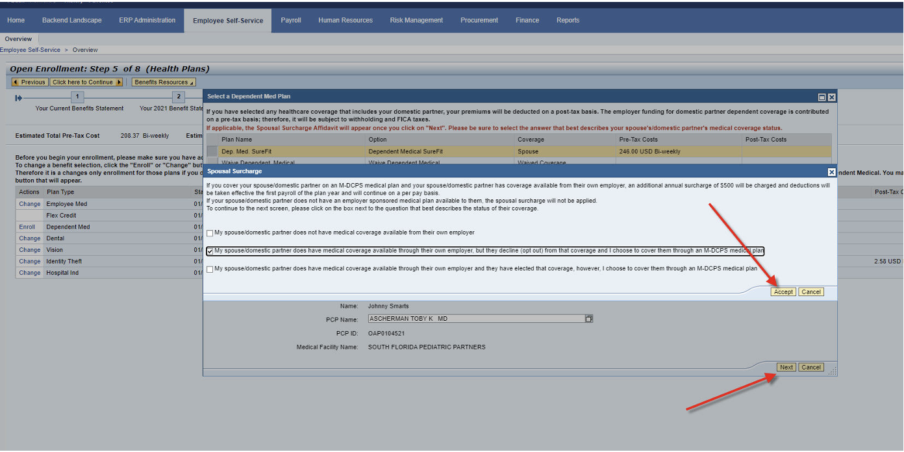Check spouse elected employer coverage option
This screenshot has height=452, width=904.
[x=210, y=269]
